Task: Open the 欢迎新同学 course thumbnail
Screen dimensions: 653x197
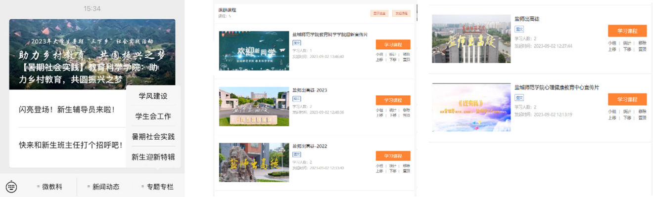Action: 254,50
